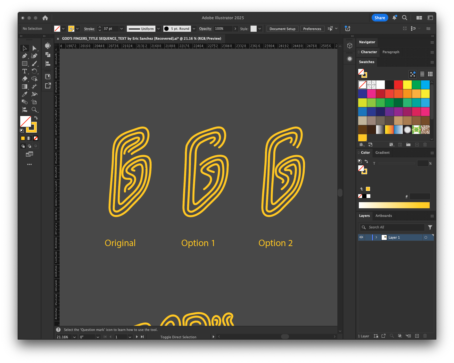The image size is (454, 363).
Task: Select the Navigator panel tab
Action: [367, 42]
